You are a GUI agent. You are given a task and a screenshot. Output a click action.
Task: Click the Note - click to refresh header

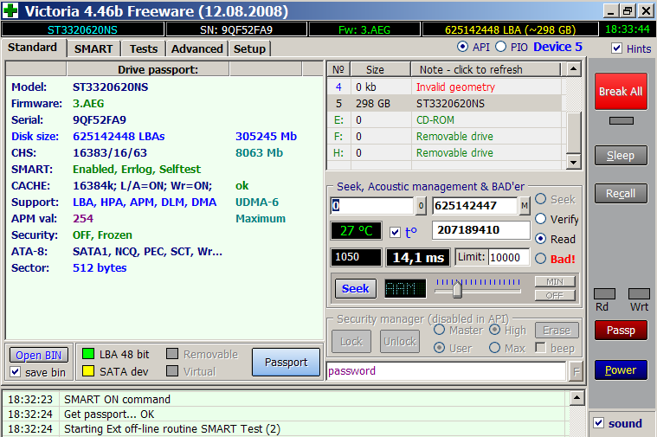pos(486,69)
